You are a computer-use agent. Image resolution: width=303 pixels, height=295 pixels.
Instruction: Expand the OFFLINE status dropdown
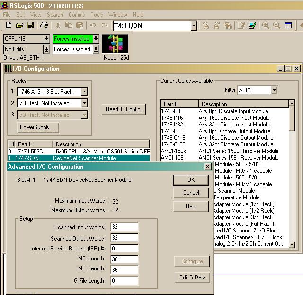tap(46, 39)
